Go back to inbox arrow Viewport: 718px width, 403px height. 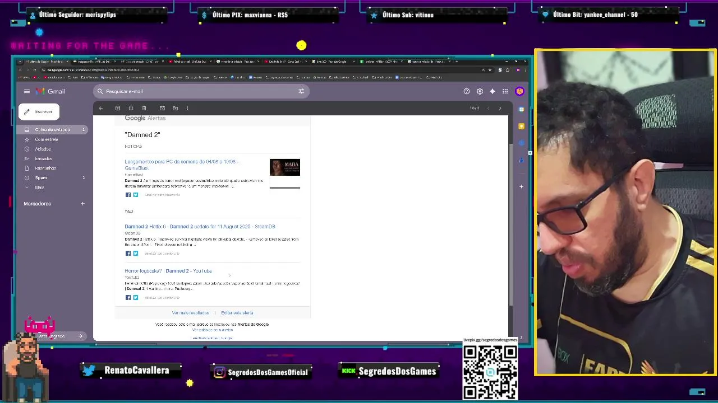pyautogui.click(x=101, y=108)
